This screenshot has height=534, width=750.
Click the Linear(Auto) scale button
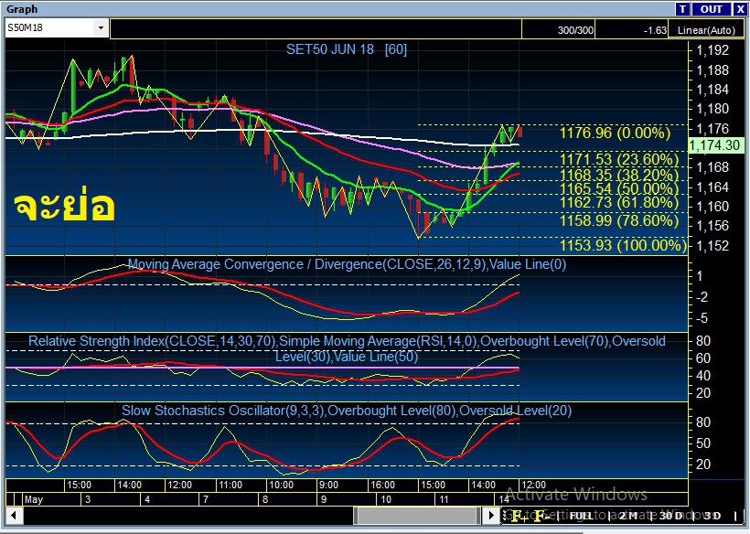[x=706, y=30]
